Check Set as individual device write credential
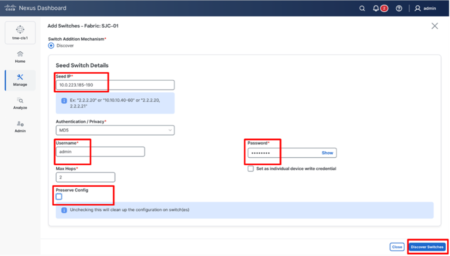450x256 pixels. click(251, 168)
